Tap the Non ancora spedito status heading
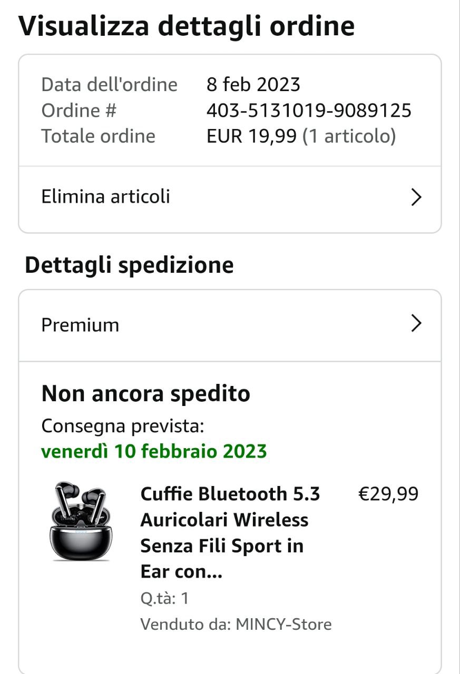Viewport: 460px width, 674px height. point(145,393)
